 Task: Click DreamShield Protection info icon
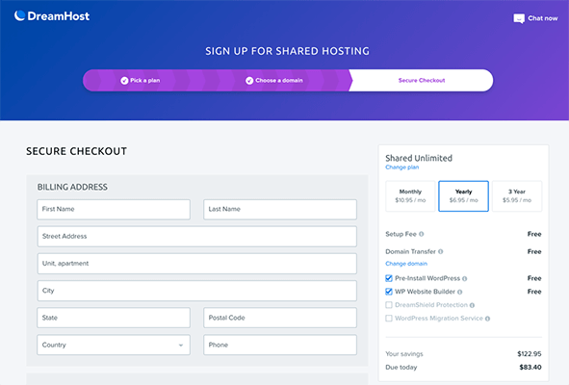[472, 305]
